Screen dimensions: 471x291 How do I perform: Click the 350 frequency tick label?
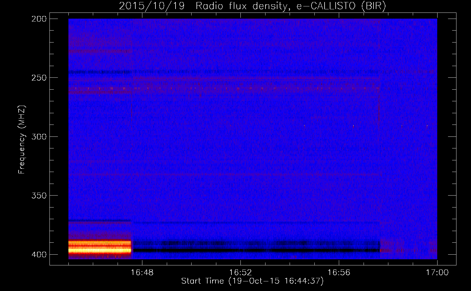click(x=39, y=196)
